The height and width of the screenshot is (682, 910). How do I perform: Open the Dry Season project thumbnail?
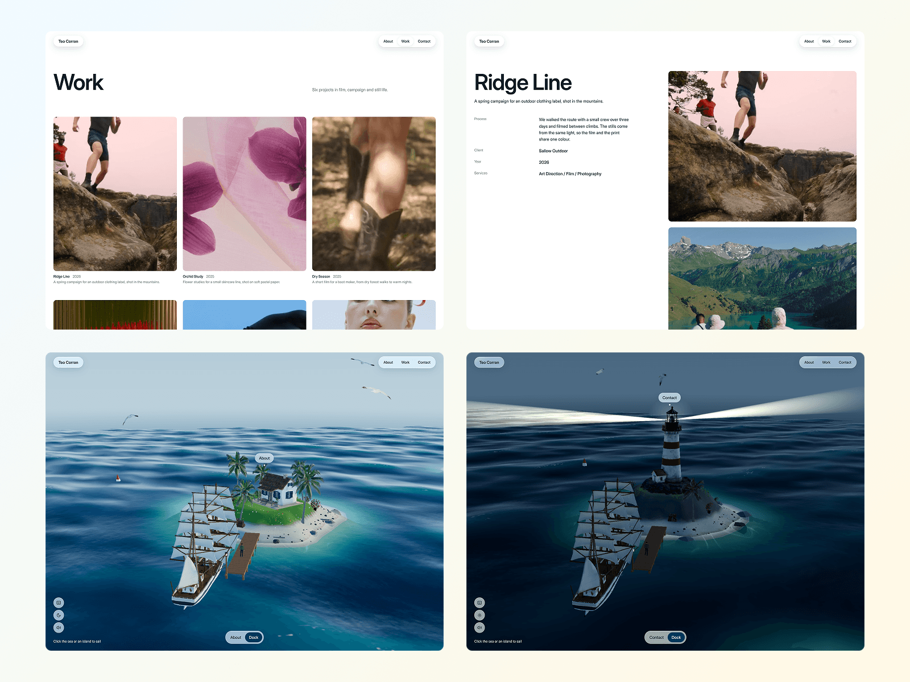pos(374,194)
